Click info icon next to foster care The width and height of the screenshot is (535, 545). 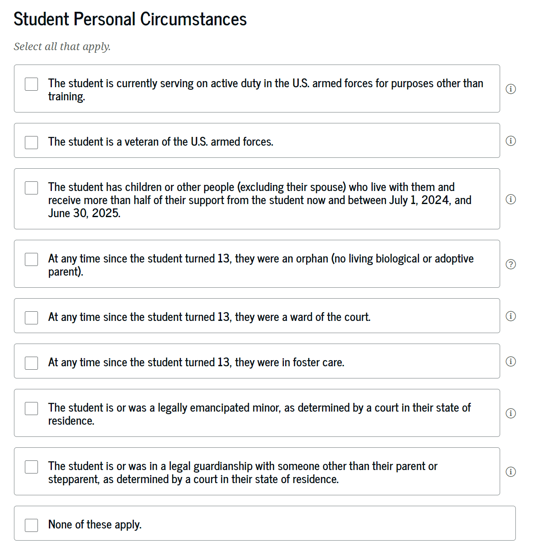click(x=511, y=361)
